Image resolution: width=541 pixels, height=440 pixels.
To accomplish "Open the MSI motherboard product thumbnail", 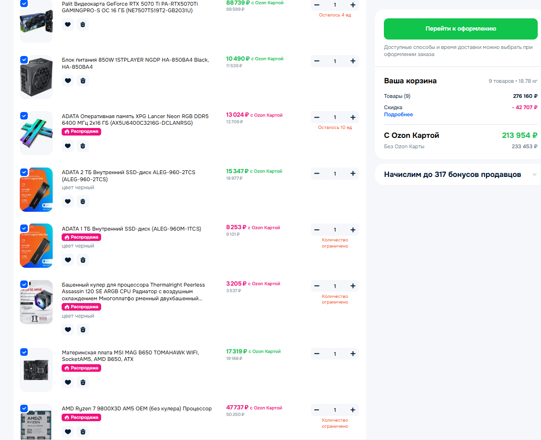I will coord(36,370).
